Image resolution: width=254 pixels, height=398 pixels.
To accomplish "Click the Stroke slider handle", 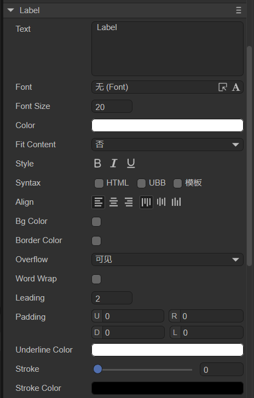I will 97,369.
